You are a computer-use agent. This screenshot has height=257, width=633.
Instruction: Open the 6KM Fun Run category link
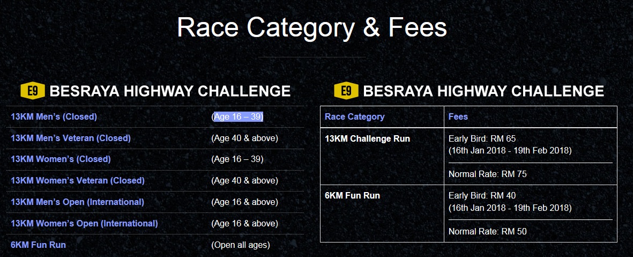point(39,245)
